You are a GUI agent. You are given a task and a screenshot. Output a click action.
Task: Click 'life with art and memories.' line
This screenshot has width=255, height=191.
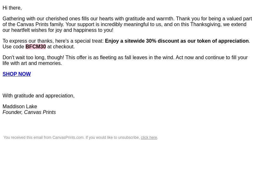pyautogui.click(x=32, y=63)
